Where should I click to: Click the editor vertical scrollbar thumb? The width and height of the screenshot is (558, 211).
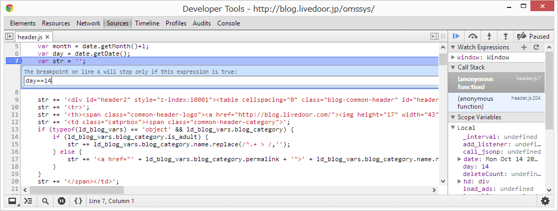click(443, 59)
